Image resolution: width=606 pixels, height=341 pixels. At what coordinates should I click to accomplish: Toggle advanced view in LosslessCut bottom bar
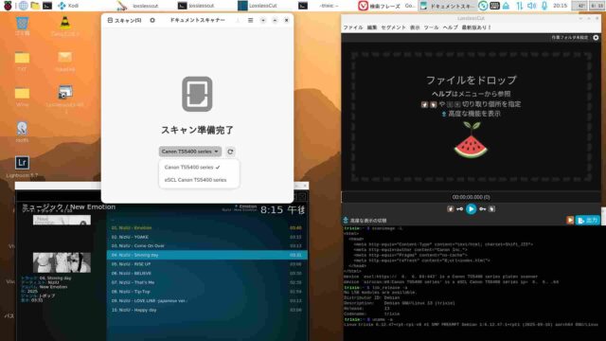tap(365, 221)
